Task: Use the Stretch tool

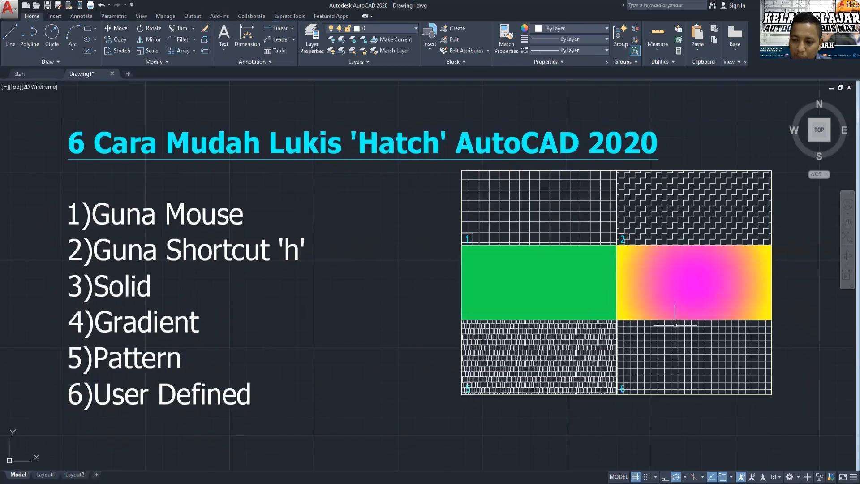Action: [x=117, y=51]
